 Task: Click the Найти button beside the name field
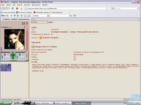point(51,22)
